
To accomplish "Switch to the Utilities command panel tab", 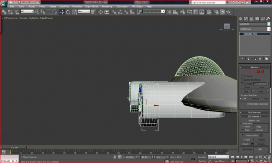I will 268,19.
